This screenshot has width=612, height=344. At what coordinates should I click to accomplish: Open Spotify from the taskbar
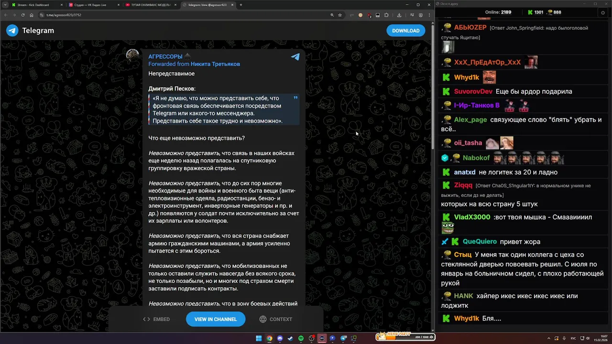[x=301, y=338]
